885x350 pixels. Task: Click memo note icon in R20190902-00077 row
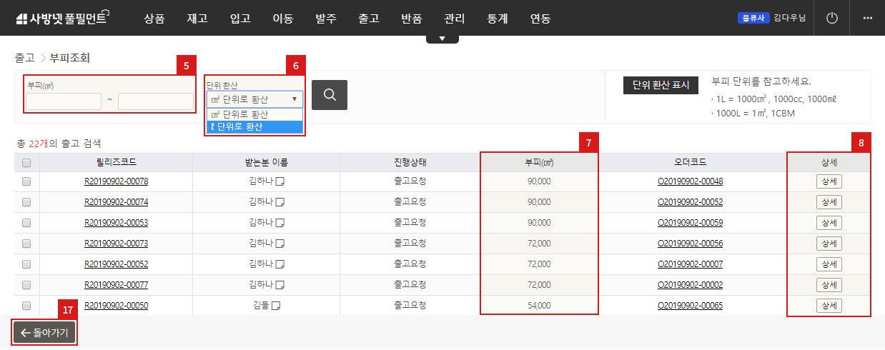click(281, 285)
